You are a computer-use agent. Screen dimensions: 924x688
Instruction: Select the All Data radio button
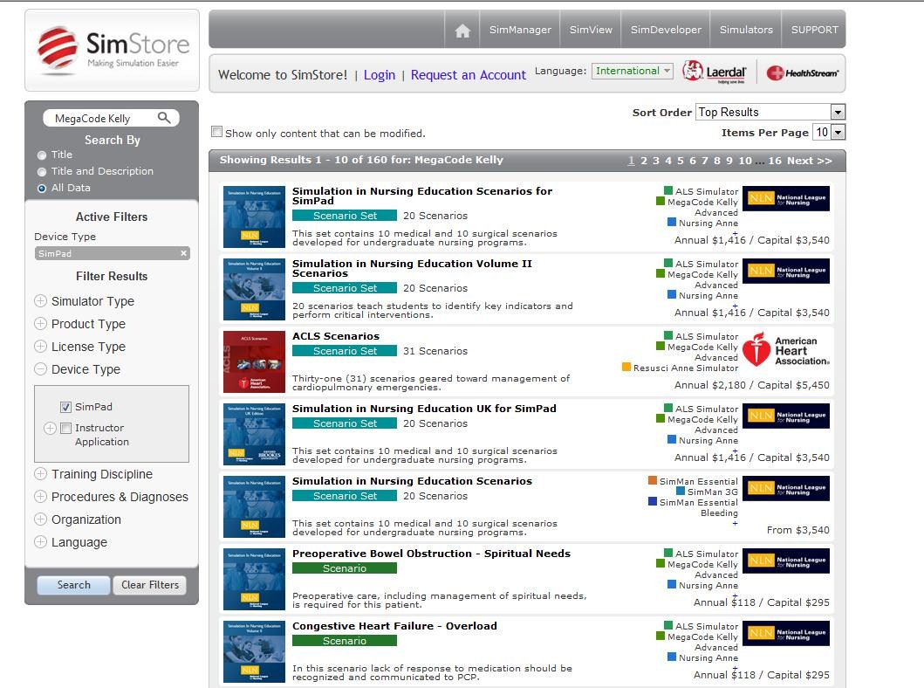coord(42,189)
